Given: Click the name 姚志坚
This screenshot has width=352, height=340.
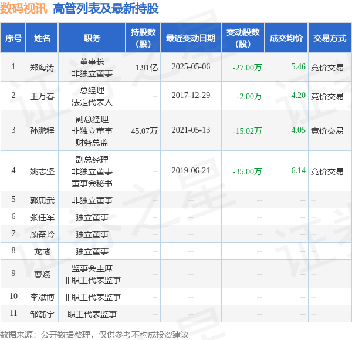Looking at the screenshot, I should point(42,171).
